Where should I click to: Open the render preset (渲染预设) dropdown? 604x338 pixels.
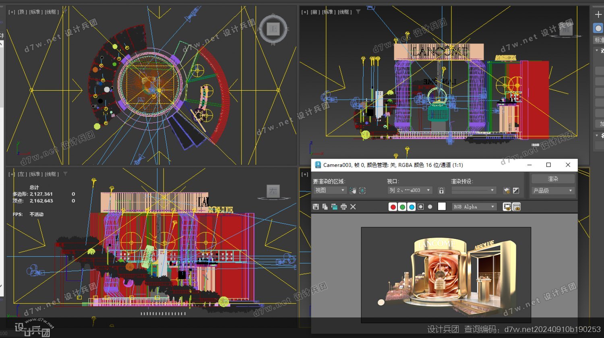click(x=474, y=190)
